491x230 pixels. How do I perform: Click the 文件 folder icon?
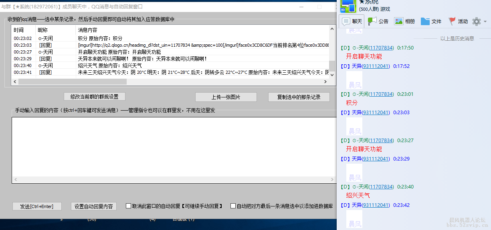pyautogui.click(x=425, y=21)
